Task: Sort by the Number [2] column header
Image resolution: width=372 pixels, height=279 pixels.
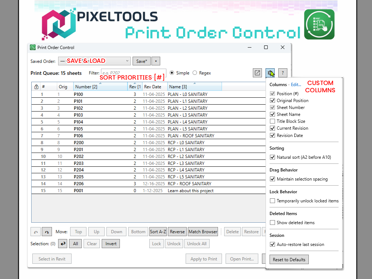Action: tap(100, 87)
